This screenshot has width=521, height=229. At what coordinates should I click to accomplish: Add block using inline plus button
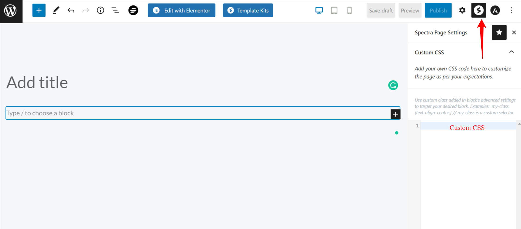(395, 114)
